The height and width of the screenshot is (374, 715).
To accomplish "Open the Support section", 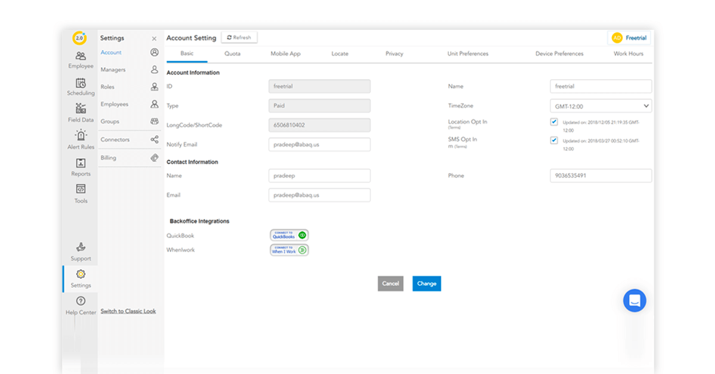I will click(80, 248).
